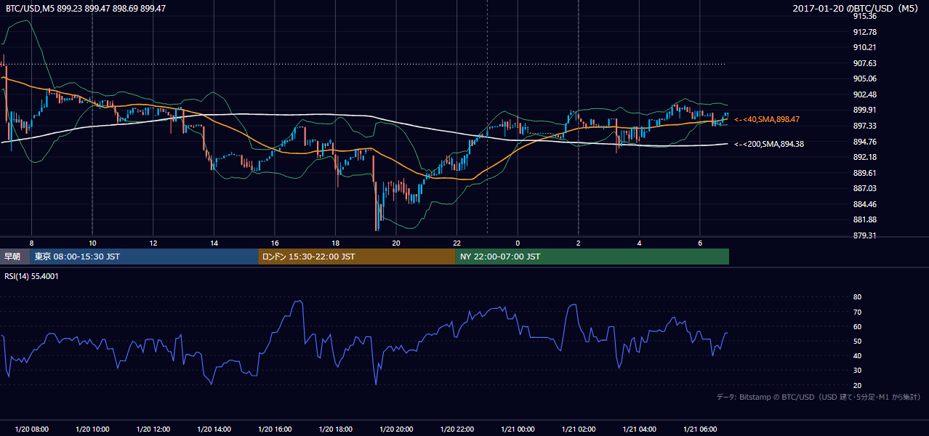Click the 200 SMA 894.38 label
This screenshot has height=436, width=929.
point(769,144)
